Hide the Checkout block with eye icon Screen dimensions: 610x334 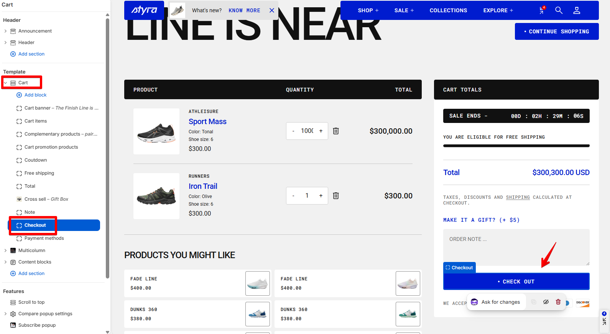click(546, 302)
